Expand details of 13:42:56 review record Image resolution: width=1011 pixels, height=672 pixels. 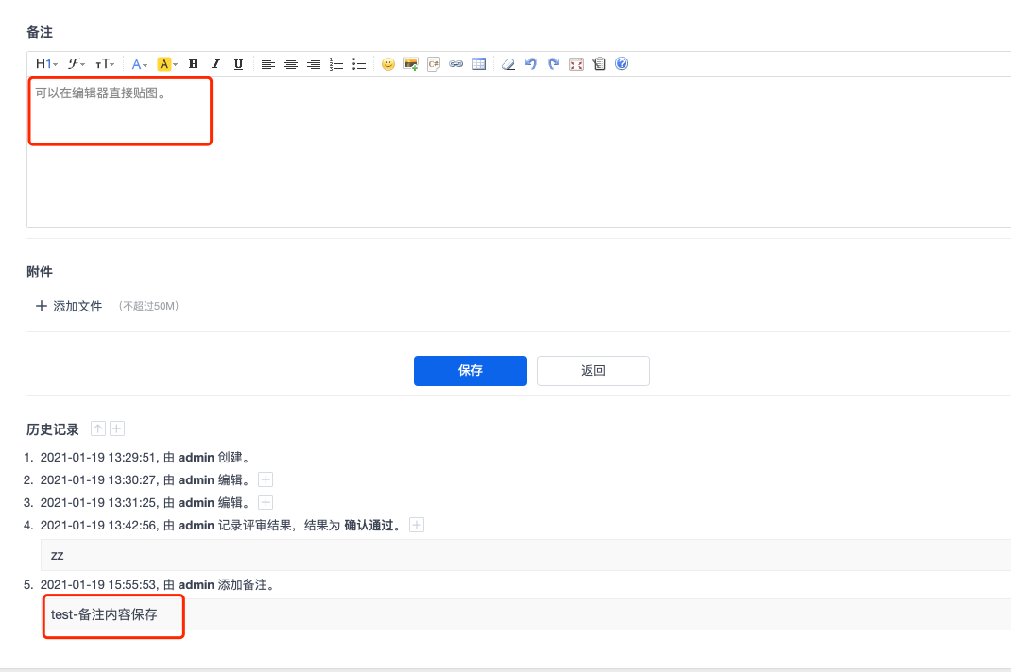click(417, 525)
